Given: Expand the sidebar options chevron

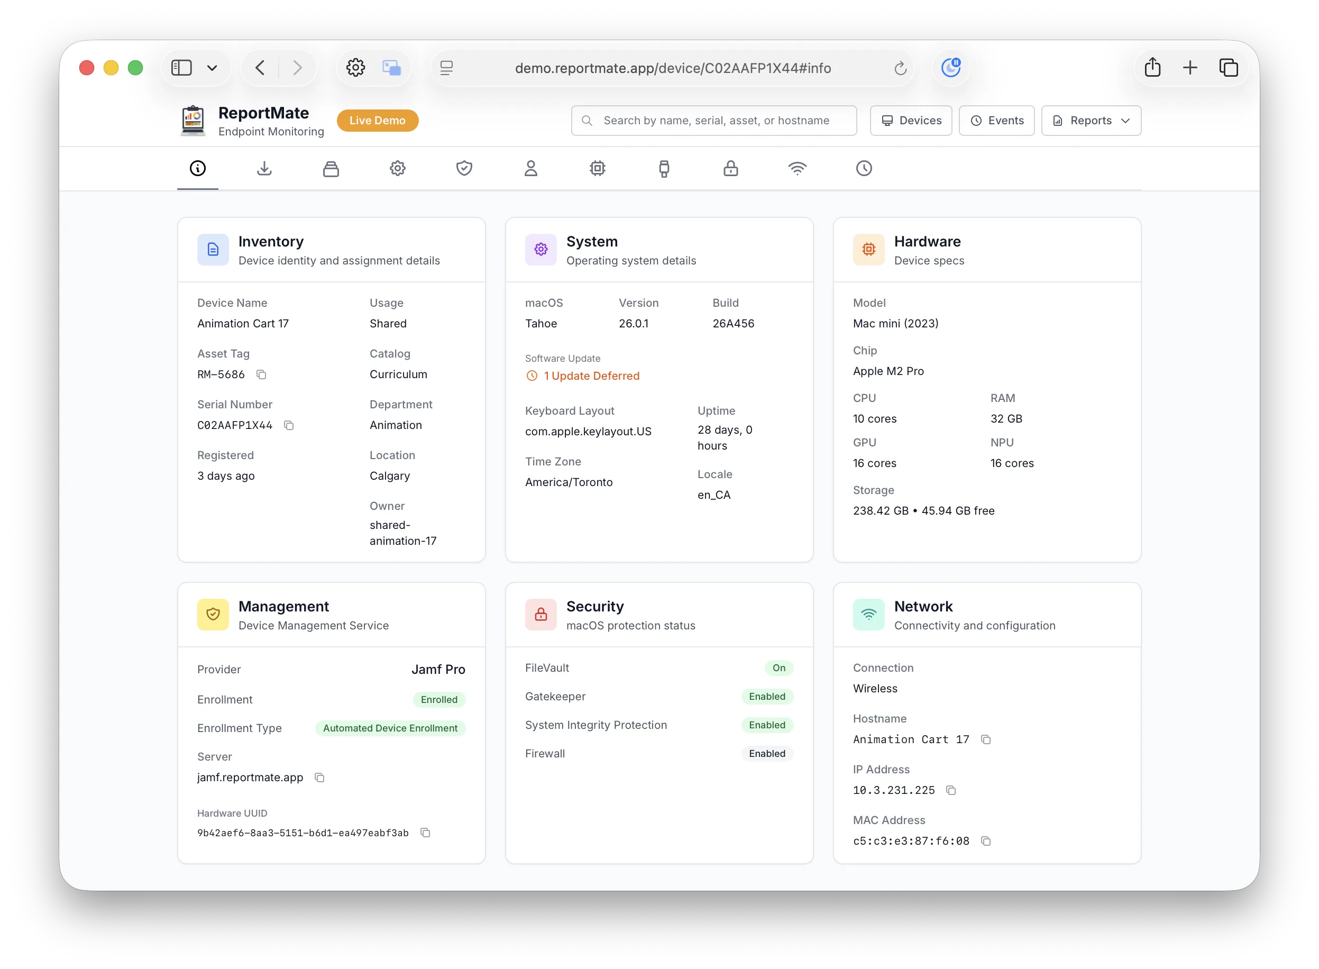Looking at the screenshot, I should point(212,68).
